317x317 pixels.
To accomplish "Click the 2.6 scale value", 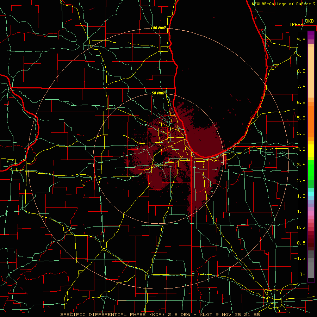I will click(301, 180).
